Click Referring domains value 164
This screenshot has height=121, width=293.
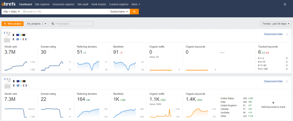81,99
